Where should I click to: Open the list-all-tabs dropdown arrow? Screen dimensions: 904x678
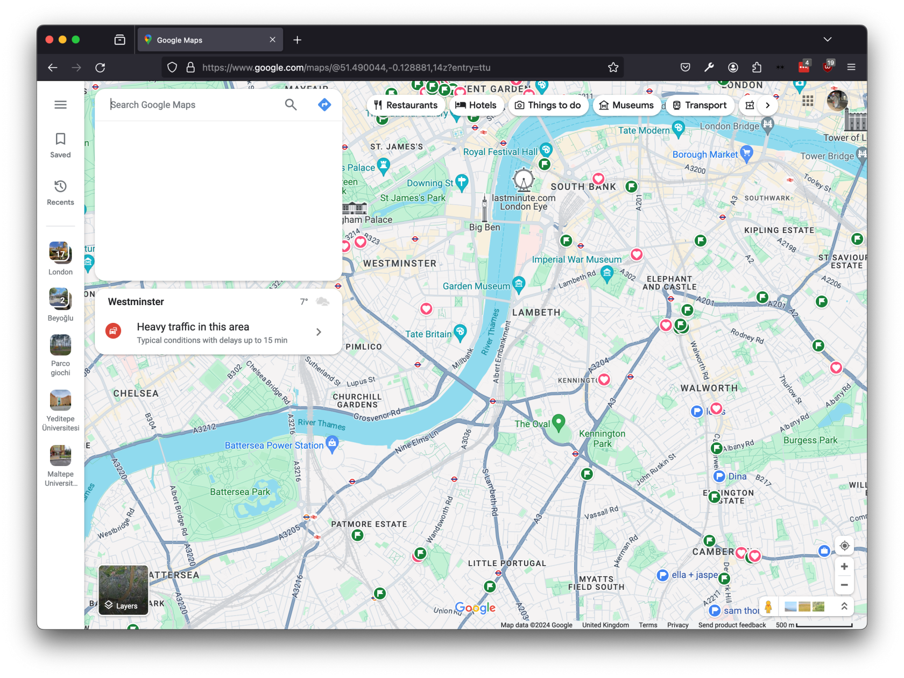[x=828, y=39]
